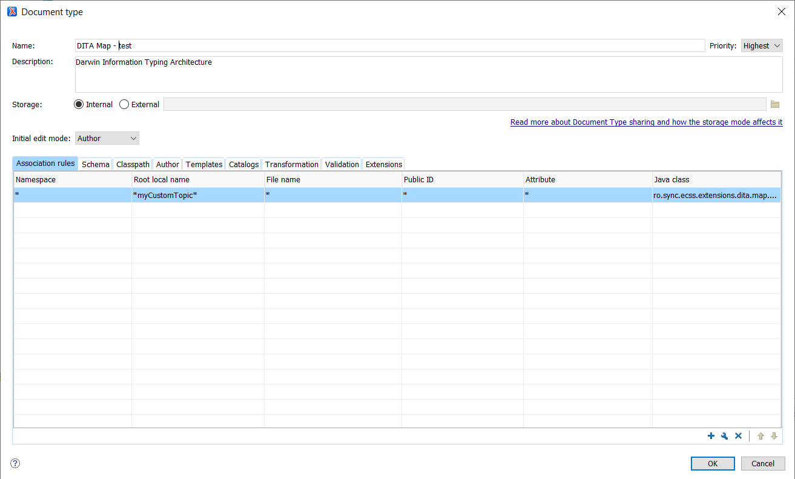Confirm with the OK button
Image resolution: width=795 pixels, height=479 pixels.
point(713,463)
